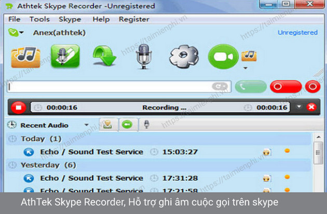Close the recording bar with the red X
This screenshot has width=327, height=214.
pos(311,107)
